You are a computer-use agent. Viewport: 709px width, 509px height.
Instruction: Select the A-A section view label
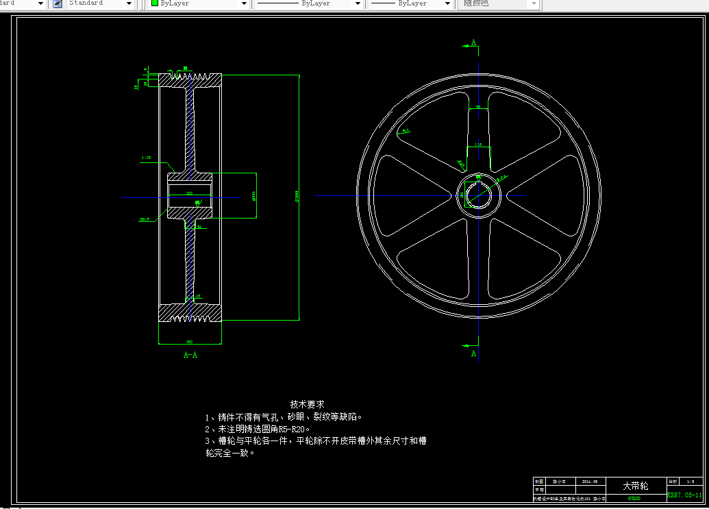(190, 355)
